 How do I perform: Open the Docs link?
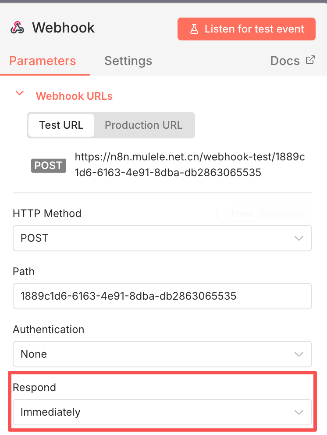[285, 61]
